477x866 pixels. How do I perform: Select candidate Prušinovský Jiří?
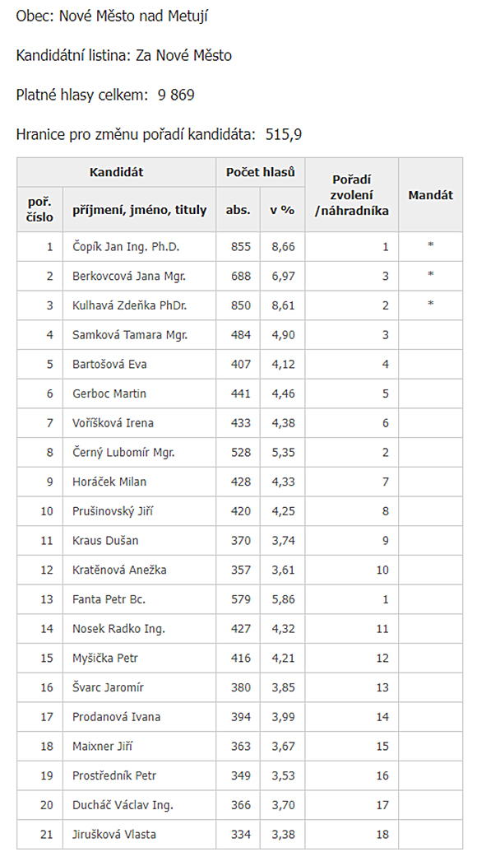pos(113,511)
